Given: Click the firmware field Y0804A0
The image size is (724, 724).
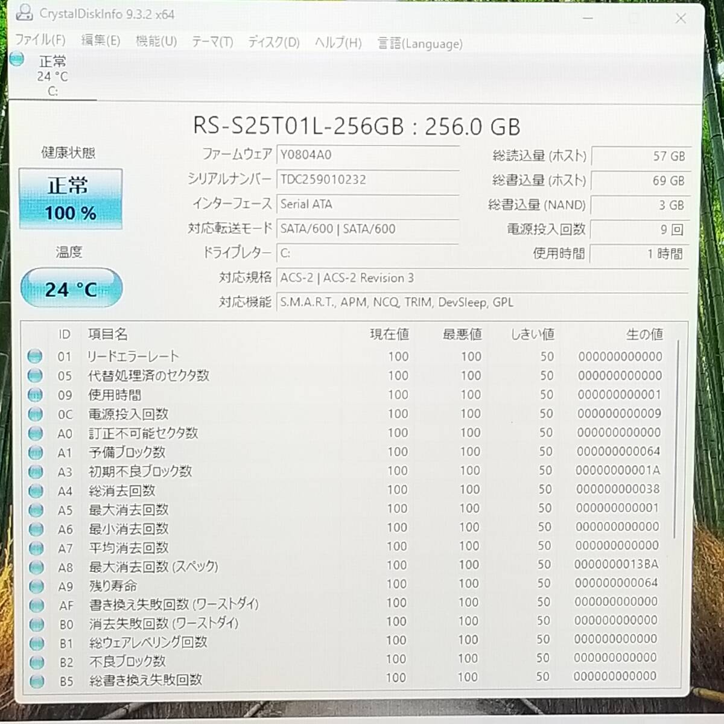Looking at the screenshot, I should tap(368, 155).
